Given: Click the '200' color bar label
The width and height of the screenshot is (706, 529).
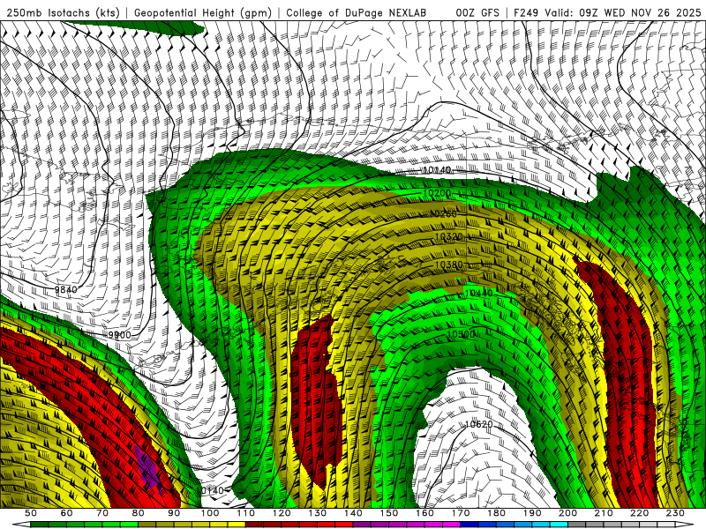Looking at the screenshot, I should (567, 513).
